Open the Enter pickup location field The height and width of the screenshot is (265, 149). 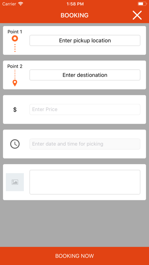(85, 40)
